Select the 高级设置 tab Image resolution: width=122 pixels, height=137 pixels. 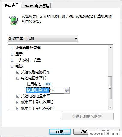coord(11,5)
